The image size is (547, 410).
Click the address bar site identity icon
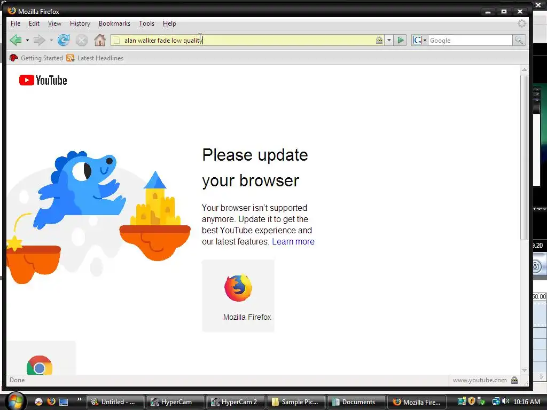pyautogui.click(x=379, y=41)
